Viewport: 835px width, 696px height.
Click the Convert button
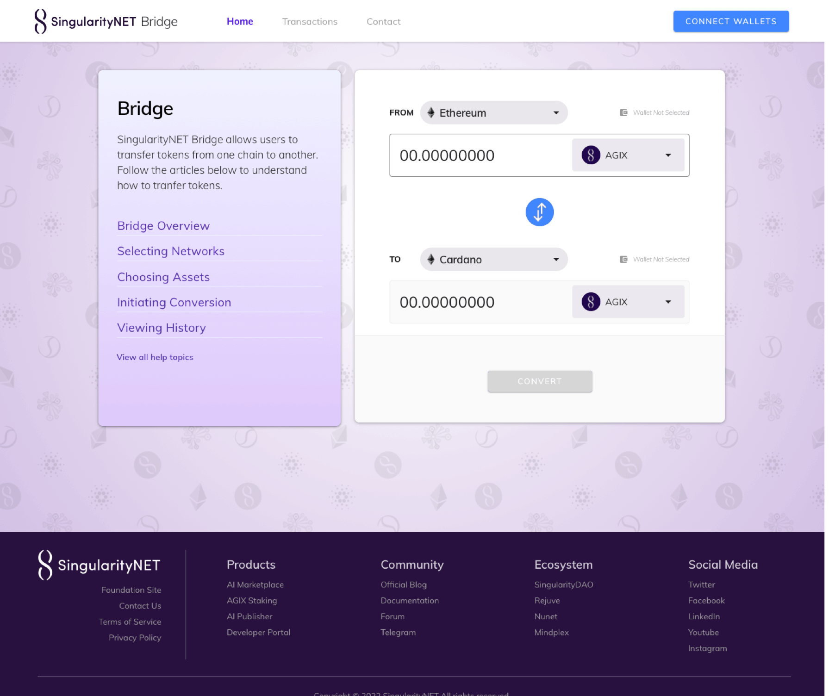click(540, 381)
